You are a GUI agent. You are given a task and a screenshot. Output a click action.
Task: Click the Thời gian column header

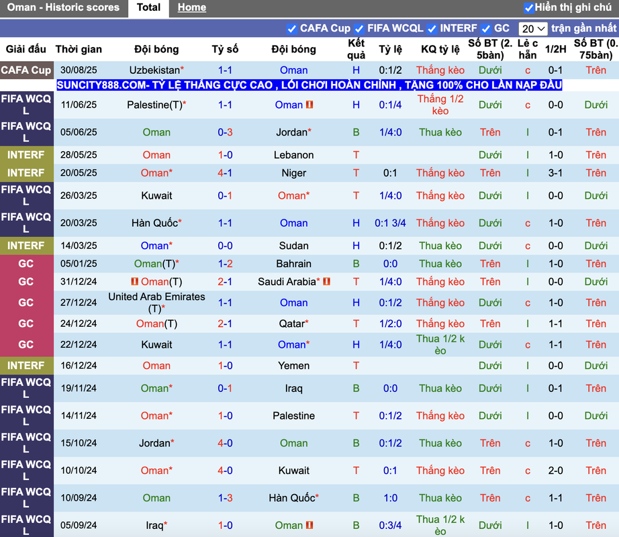pyautogui.click(x=79, y=49)
